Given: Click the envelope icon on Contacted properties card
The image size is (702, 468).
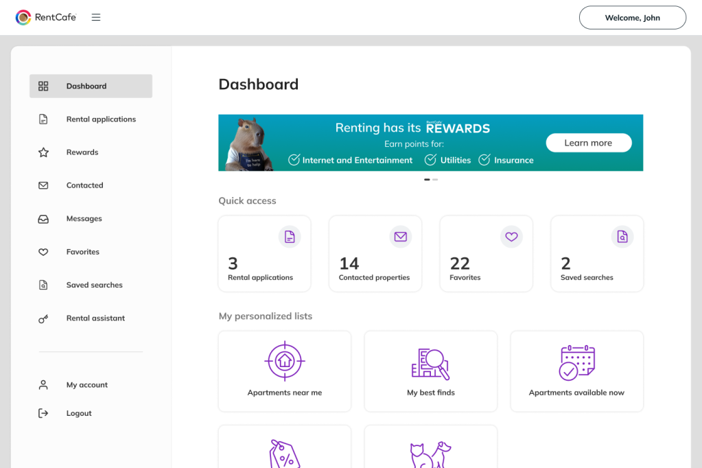Looking at the screenshot, I should (401, 237).
